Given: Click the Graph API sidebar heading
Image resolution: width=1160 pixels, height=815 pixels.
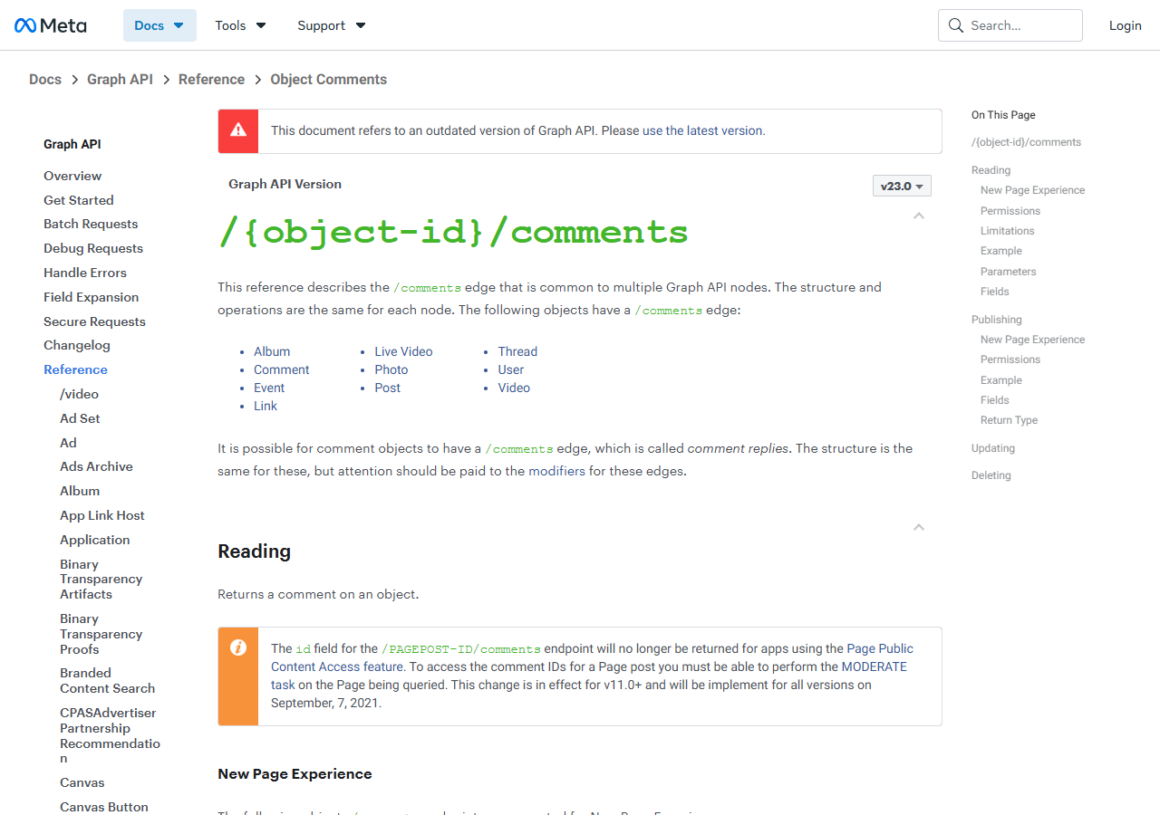Looking at the screenshot, I should tap(72, 144).
